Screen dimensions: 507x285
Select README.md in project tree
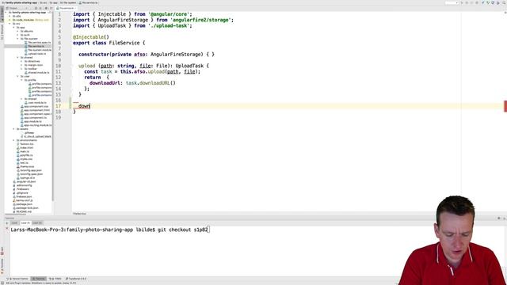tap(21, 211)
